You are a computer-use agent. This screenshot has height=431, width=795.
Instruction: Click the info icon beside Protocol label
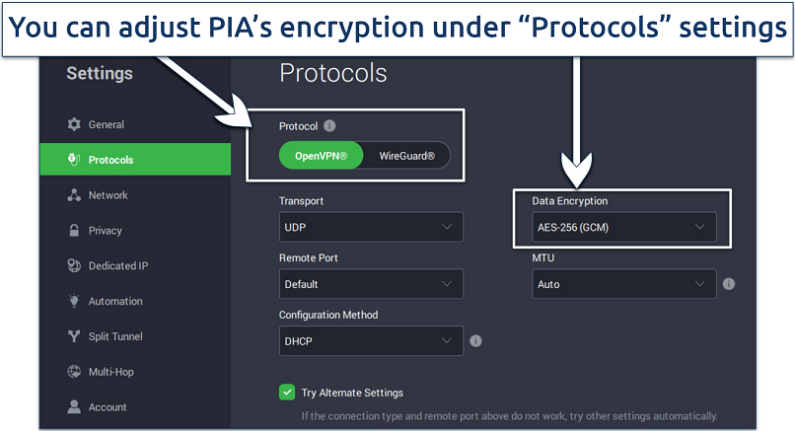(x=329, y=126)
